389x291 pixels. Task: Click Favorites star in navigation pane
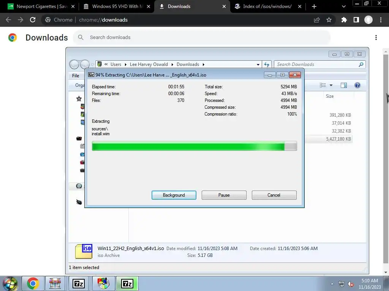click(x=79, y=99)
